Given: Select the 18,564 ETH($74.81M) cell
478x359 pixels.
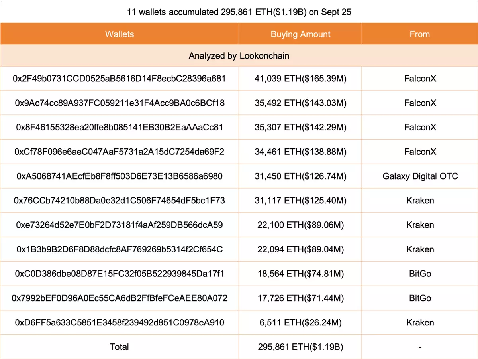Looking at the screenshot, I should tap(300, 274).
